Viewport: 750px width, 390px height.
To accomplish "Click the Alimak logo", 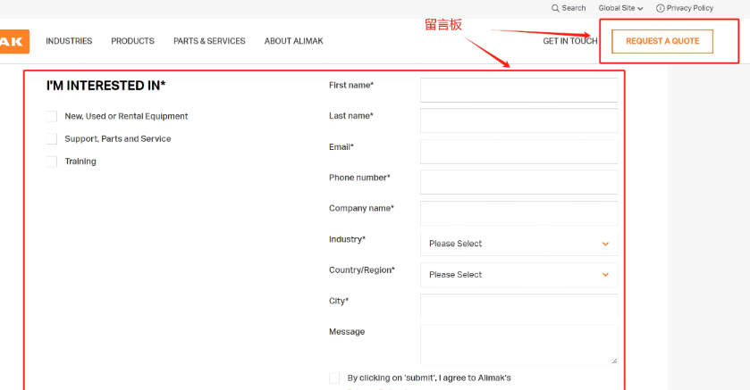I will point(13,41).
